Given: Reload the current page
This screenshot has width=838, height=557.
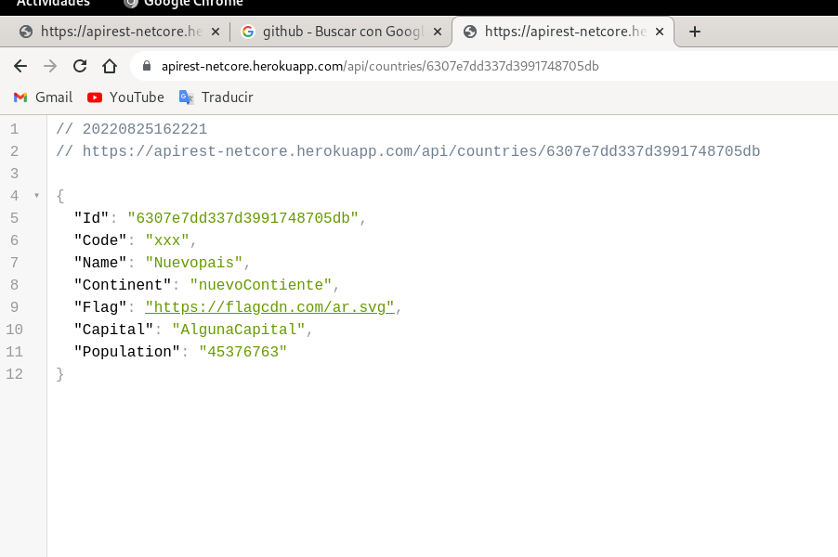Looking at the screenshot, I should (79, 66).
